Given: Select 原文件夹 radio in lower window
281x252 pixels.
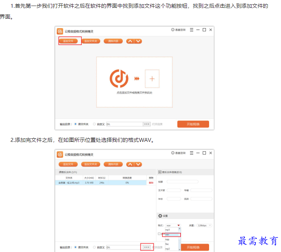Looking at the screenshot, I should pos(75,247).
